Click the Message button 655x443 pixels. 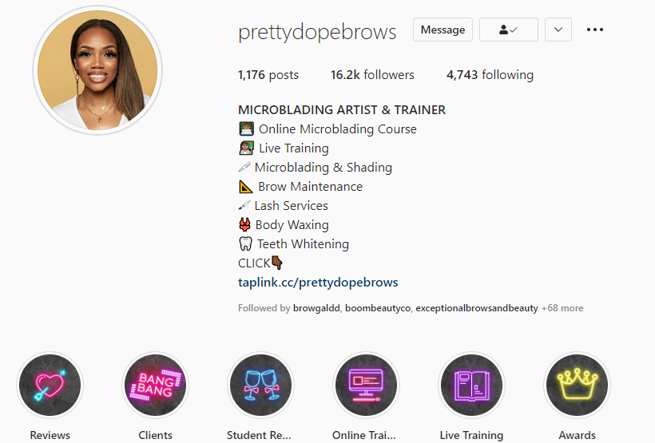pyautogui.click(x=443, y=30)
